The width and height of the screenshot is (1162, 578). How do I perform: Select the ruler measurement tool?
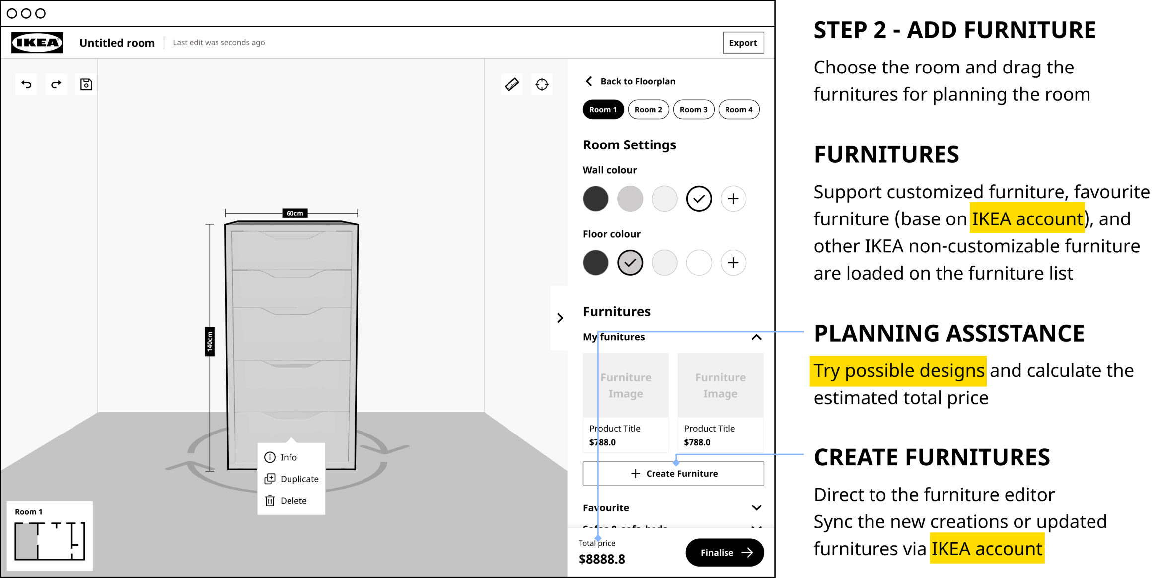(512, 84)
